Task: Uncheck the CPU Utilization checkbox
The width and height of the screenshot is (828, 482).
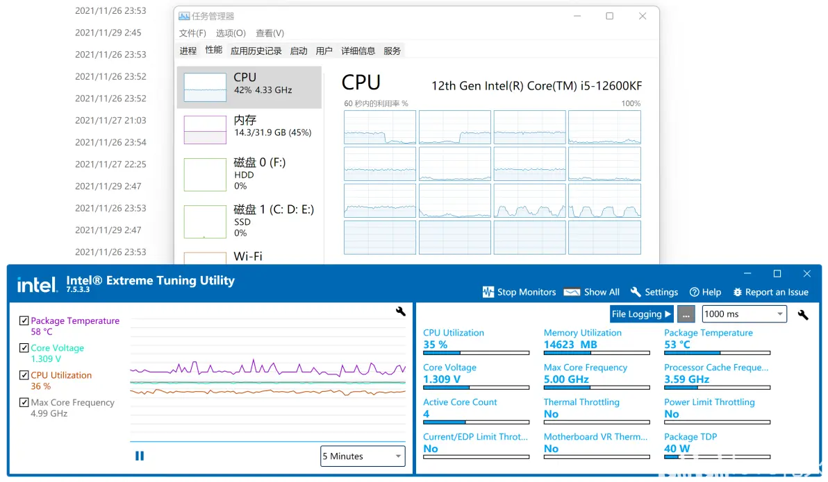Action: tap(24, 375)
